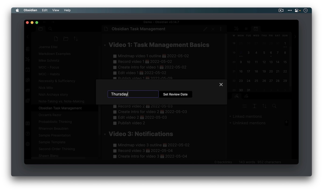Image resolution: width=323 pixels, height=191 pixels.
Task: Open the Help question mark icon
Action: coord(27,134)
